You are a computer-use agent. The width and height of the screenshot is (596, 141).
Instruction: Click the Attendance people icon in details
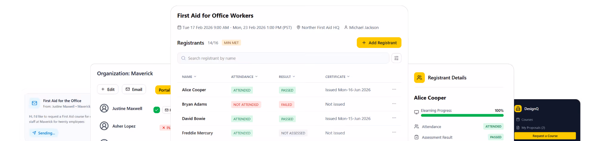416,126
